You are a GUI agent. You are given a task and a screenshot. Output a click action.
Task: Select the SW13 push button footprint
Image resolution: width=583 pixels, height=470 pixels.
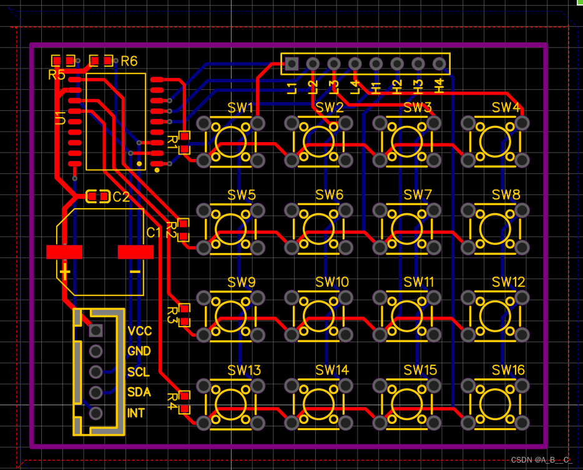[230, 405]
